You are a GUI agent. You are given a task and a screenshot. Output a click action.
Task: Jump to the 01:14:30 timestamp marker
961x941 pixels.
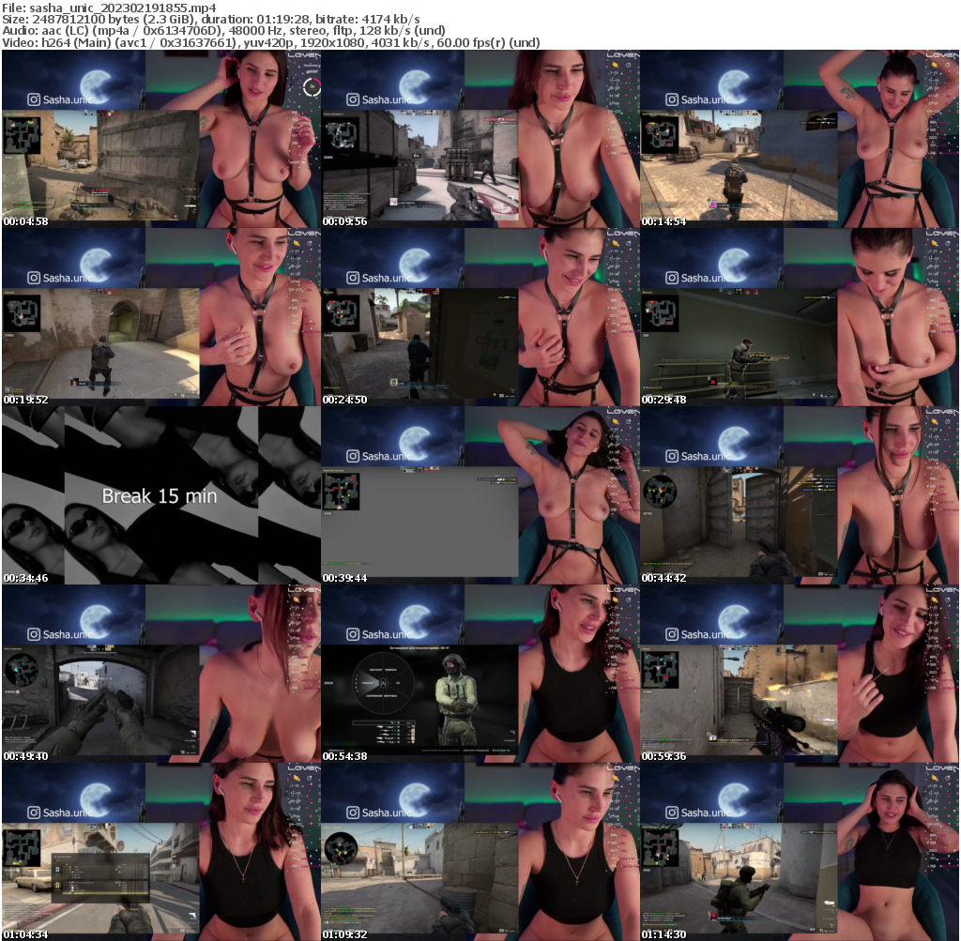[x=666, y=934]
